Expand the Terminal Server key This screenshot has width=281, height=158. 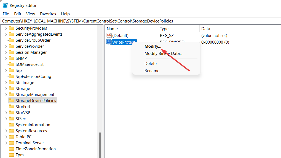click(x=6, y=143)
